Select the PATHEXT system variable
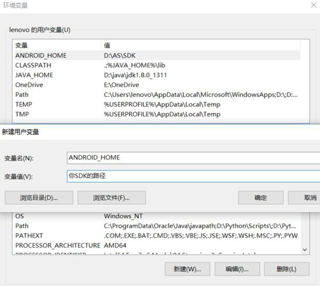The height and width of the screenshot is (286, 320). click(157, 235)
